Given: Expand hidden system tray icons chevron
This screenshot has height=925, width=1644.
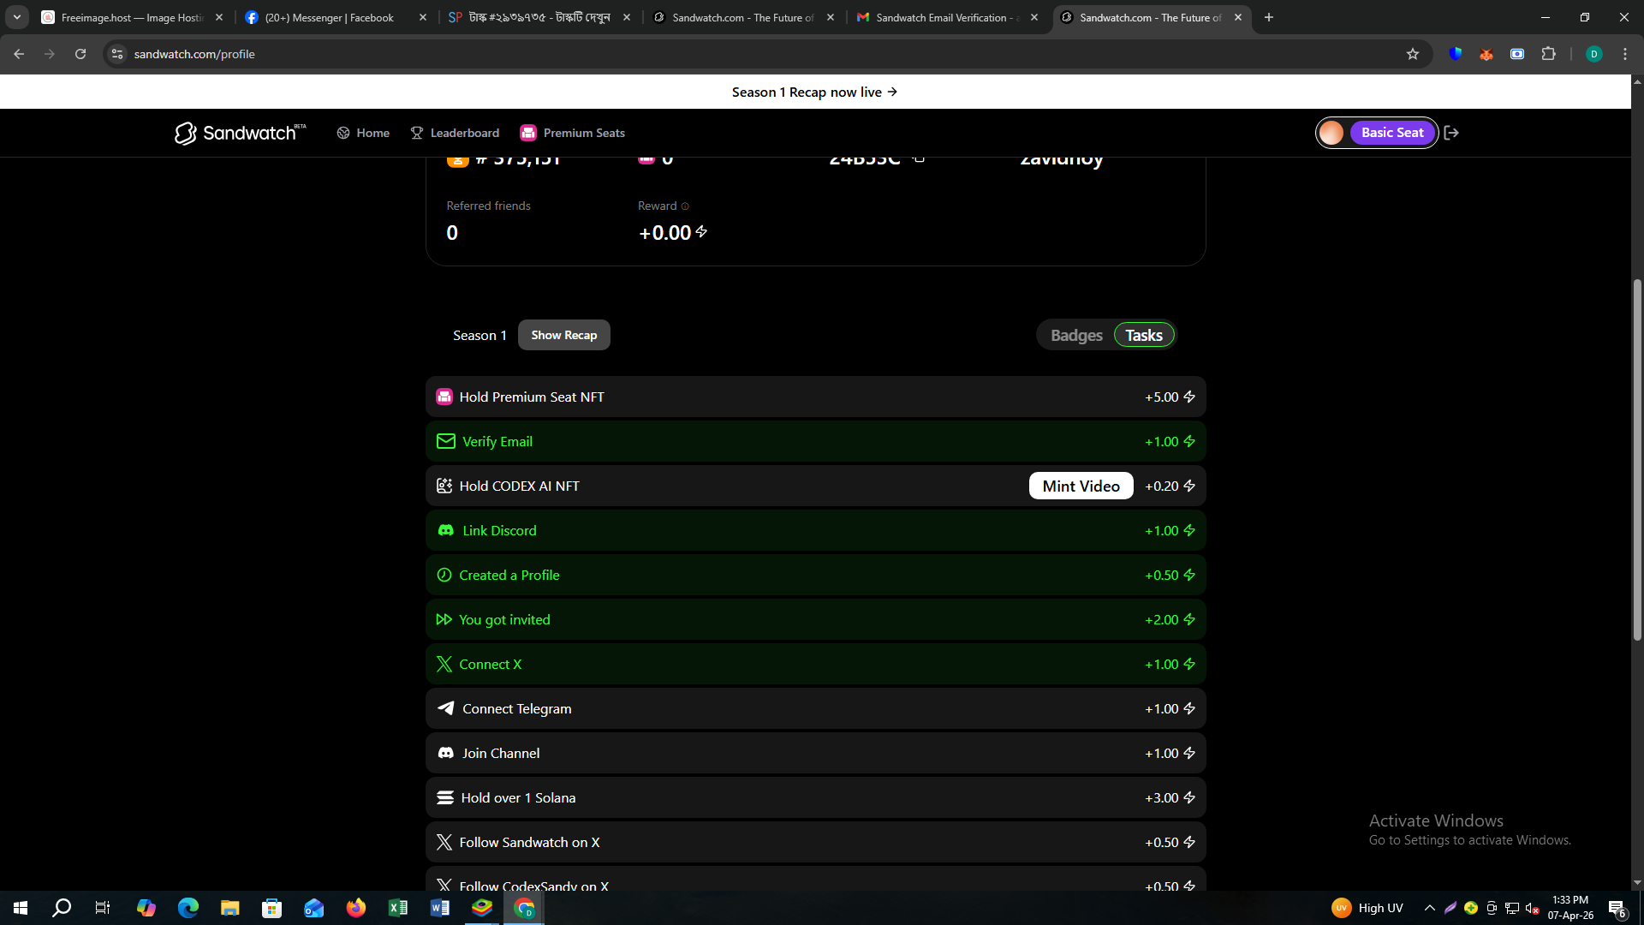Looking at the screenshot, I should [x=1429, y=908].
